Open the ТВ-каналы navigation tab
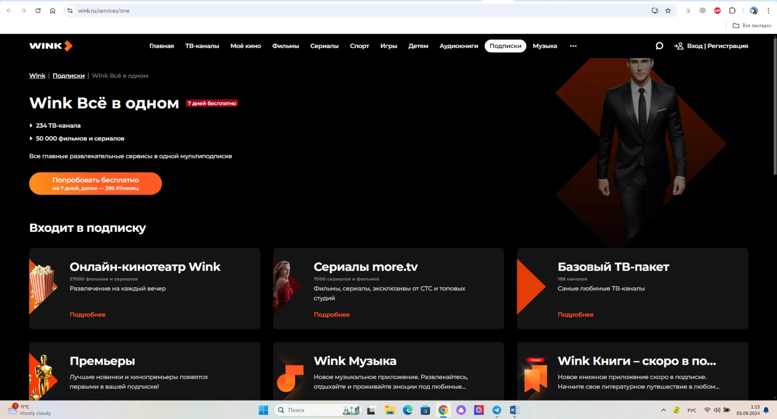 (202, 46)
